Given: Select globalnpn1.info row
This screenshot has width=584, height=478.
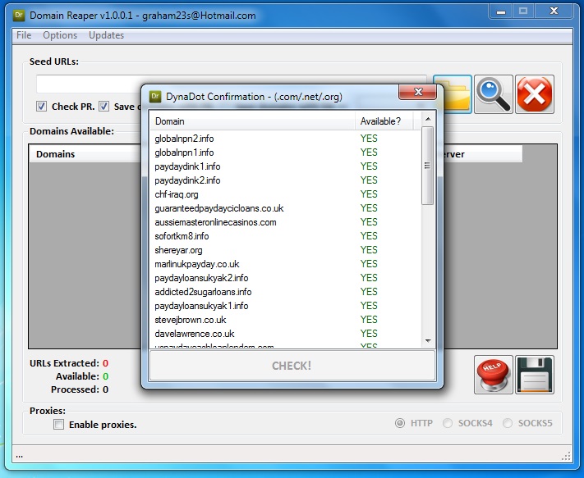Looking at the screenshot, I should click(x=286, y=153).
